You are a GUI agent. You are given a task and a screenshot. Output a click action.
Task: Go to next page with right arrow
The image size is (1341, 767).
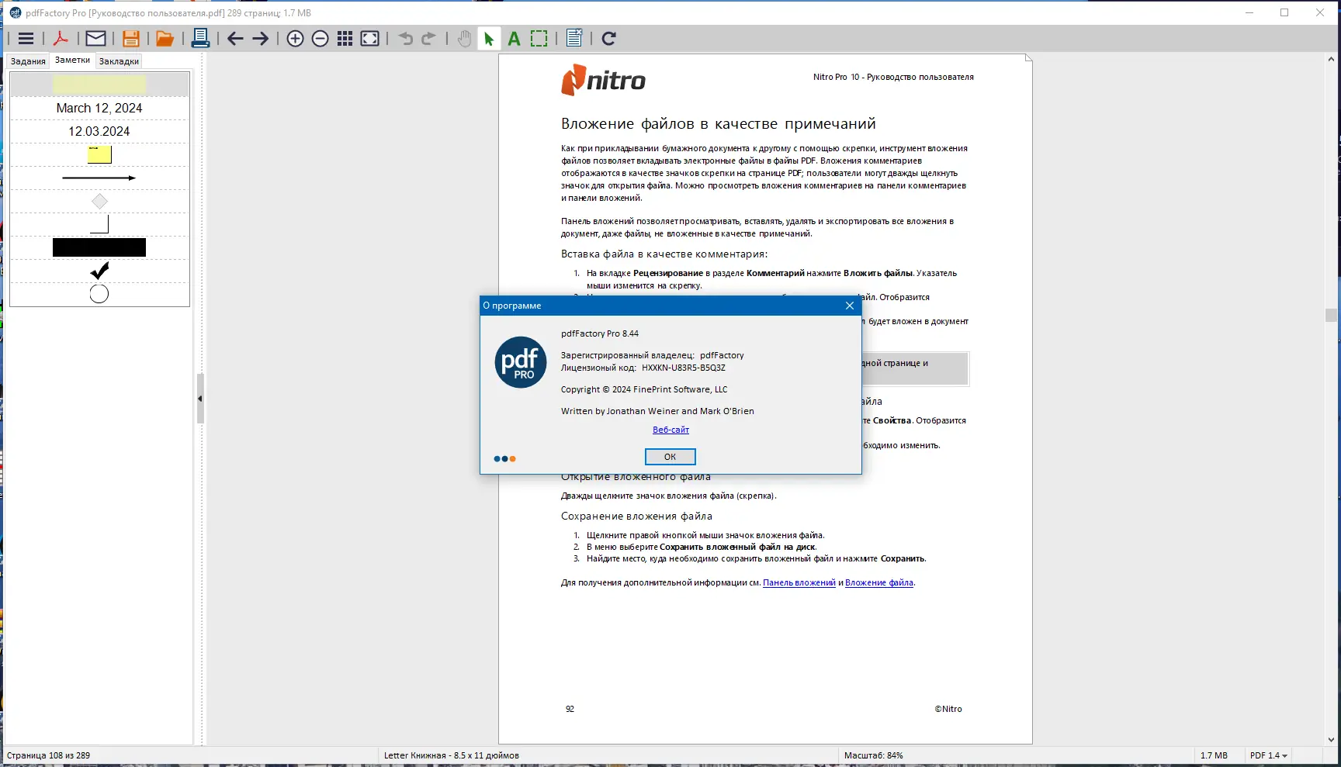(x=260, y=39)
